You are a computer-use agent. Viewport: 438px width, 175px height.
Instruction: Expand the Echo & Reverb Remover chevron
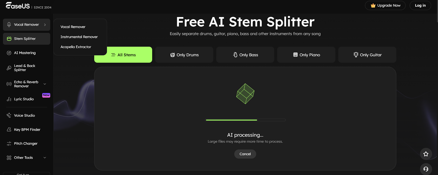point(45,84)
